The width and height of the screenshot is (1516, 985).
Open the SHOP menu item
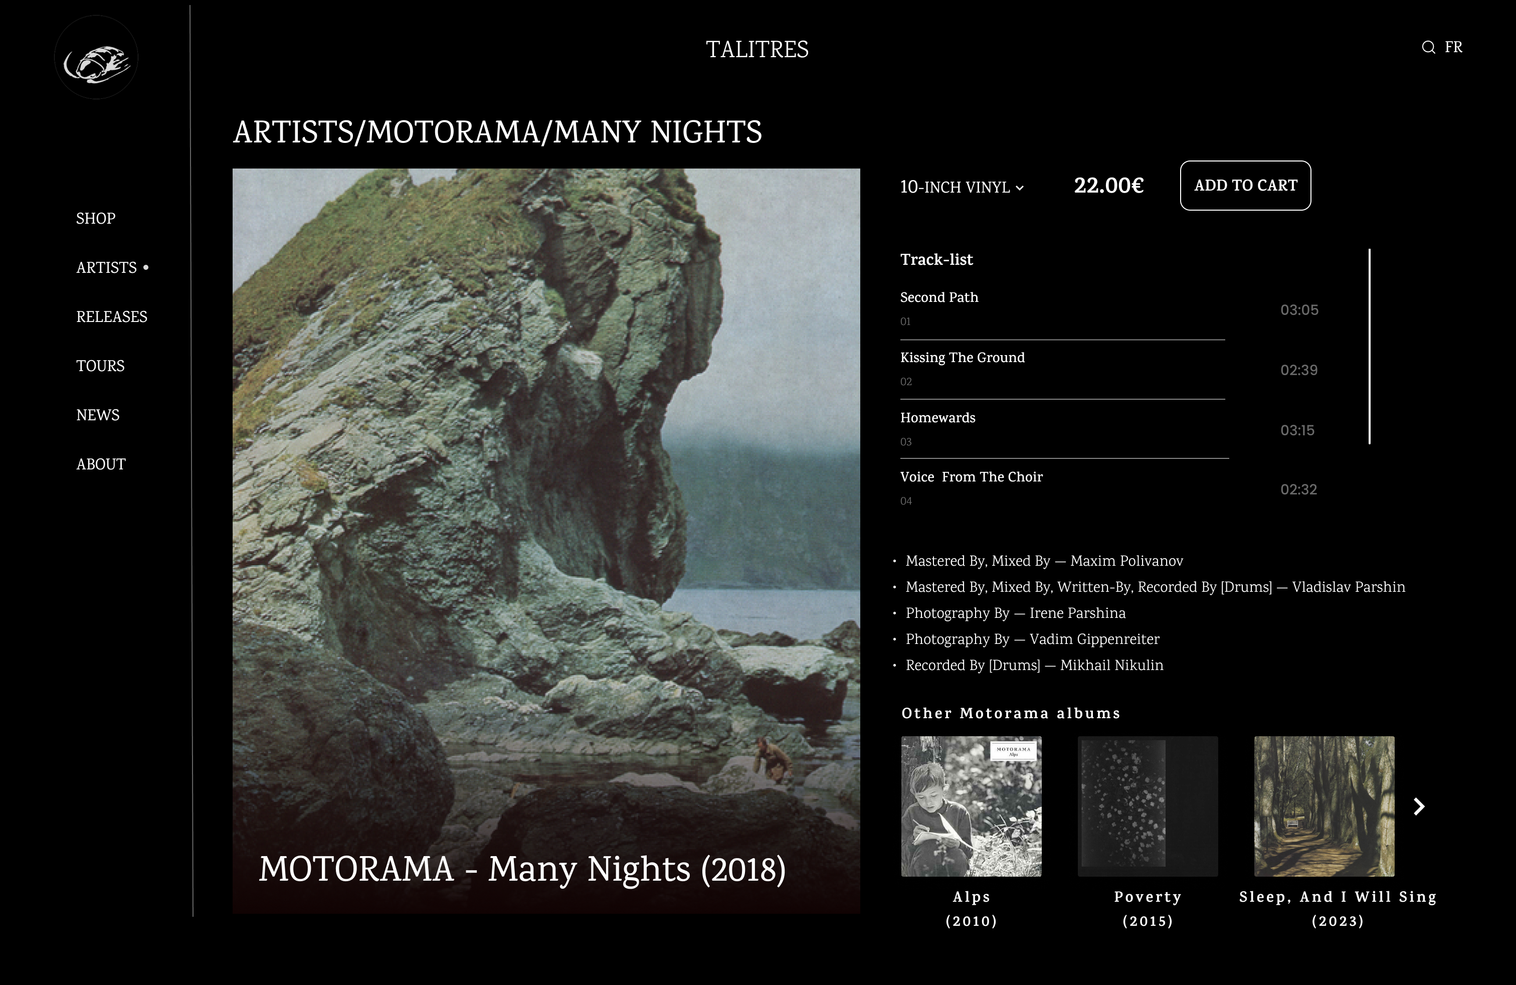[x=96, y=219]
